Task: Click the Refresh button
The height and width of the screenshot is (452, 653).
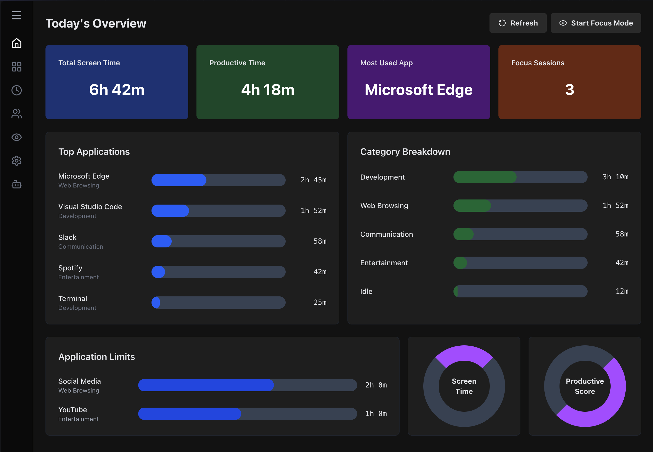Action: click(x=518, y=23)
